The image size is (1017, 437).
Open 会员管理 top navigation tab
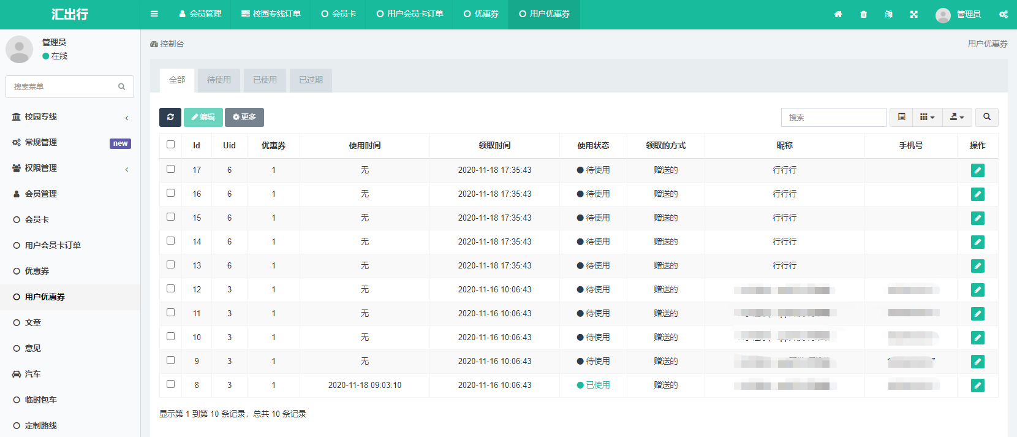tap(200, 14)
